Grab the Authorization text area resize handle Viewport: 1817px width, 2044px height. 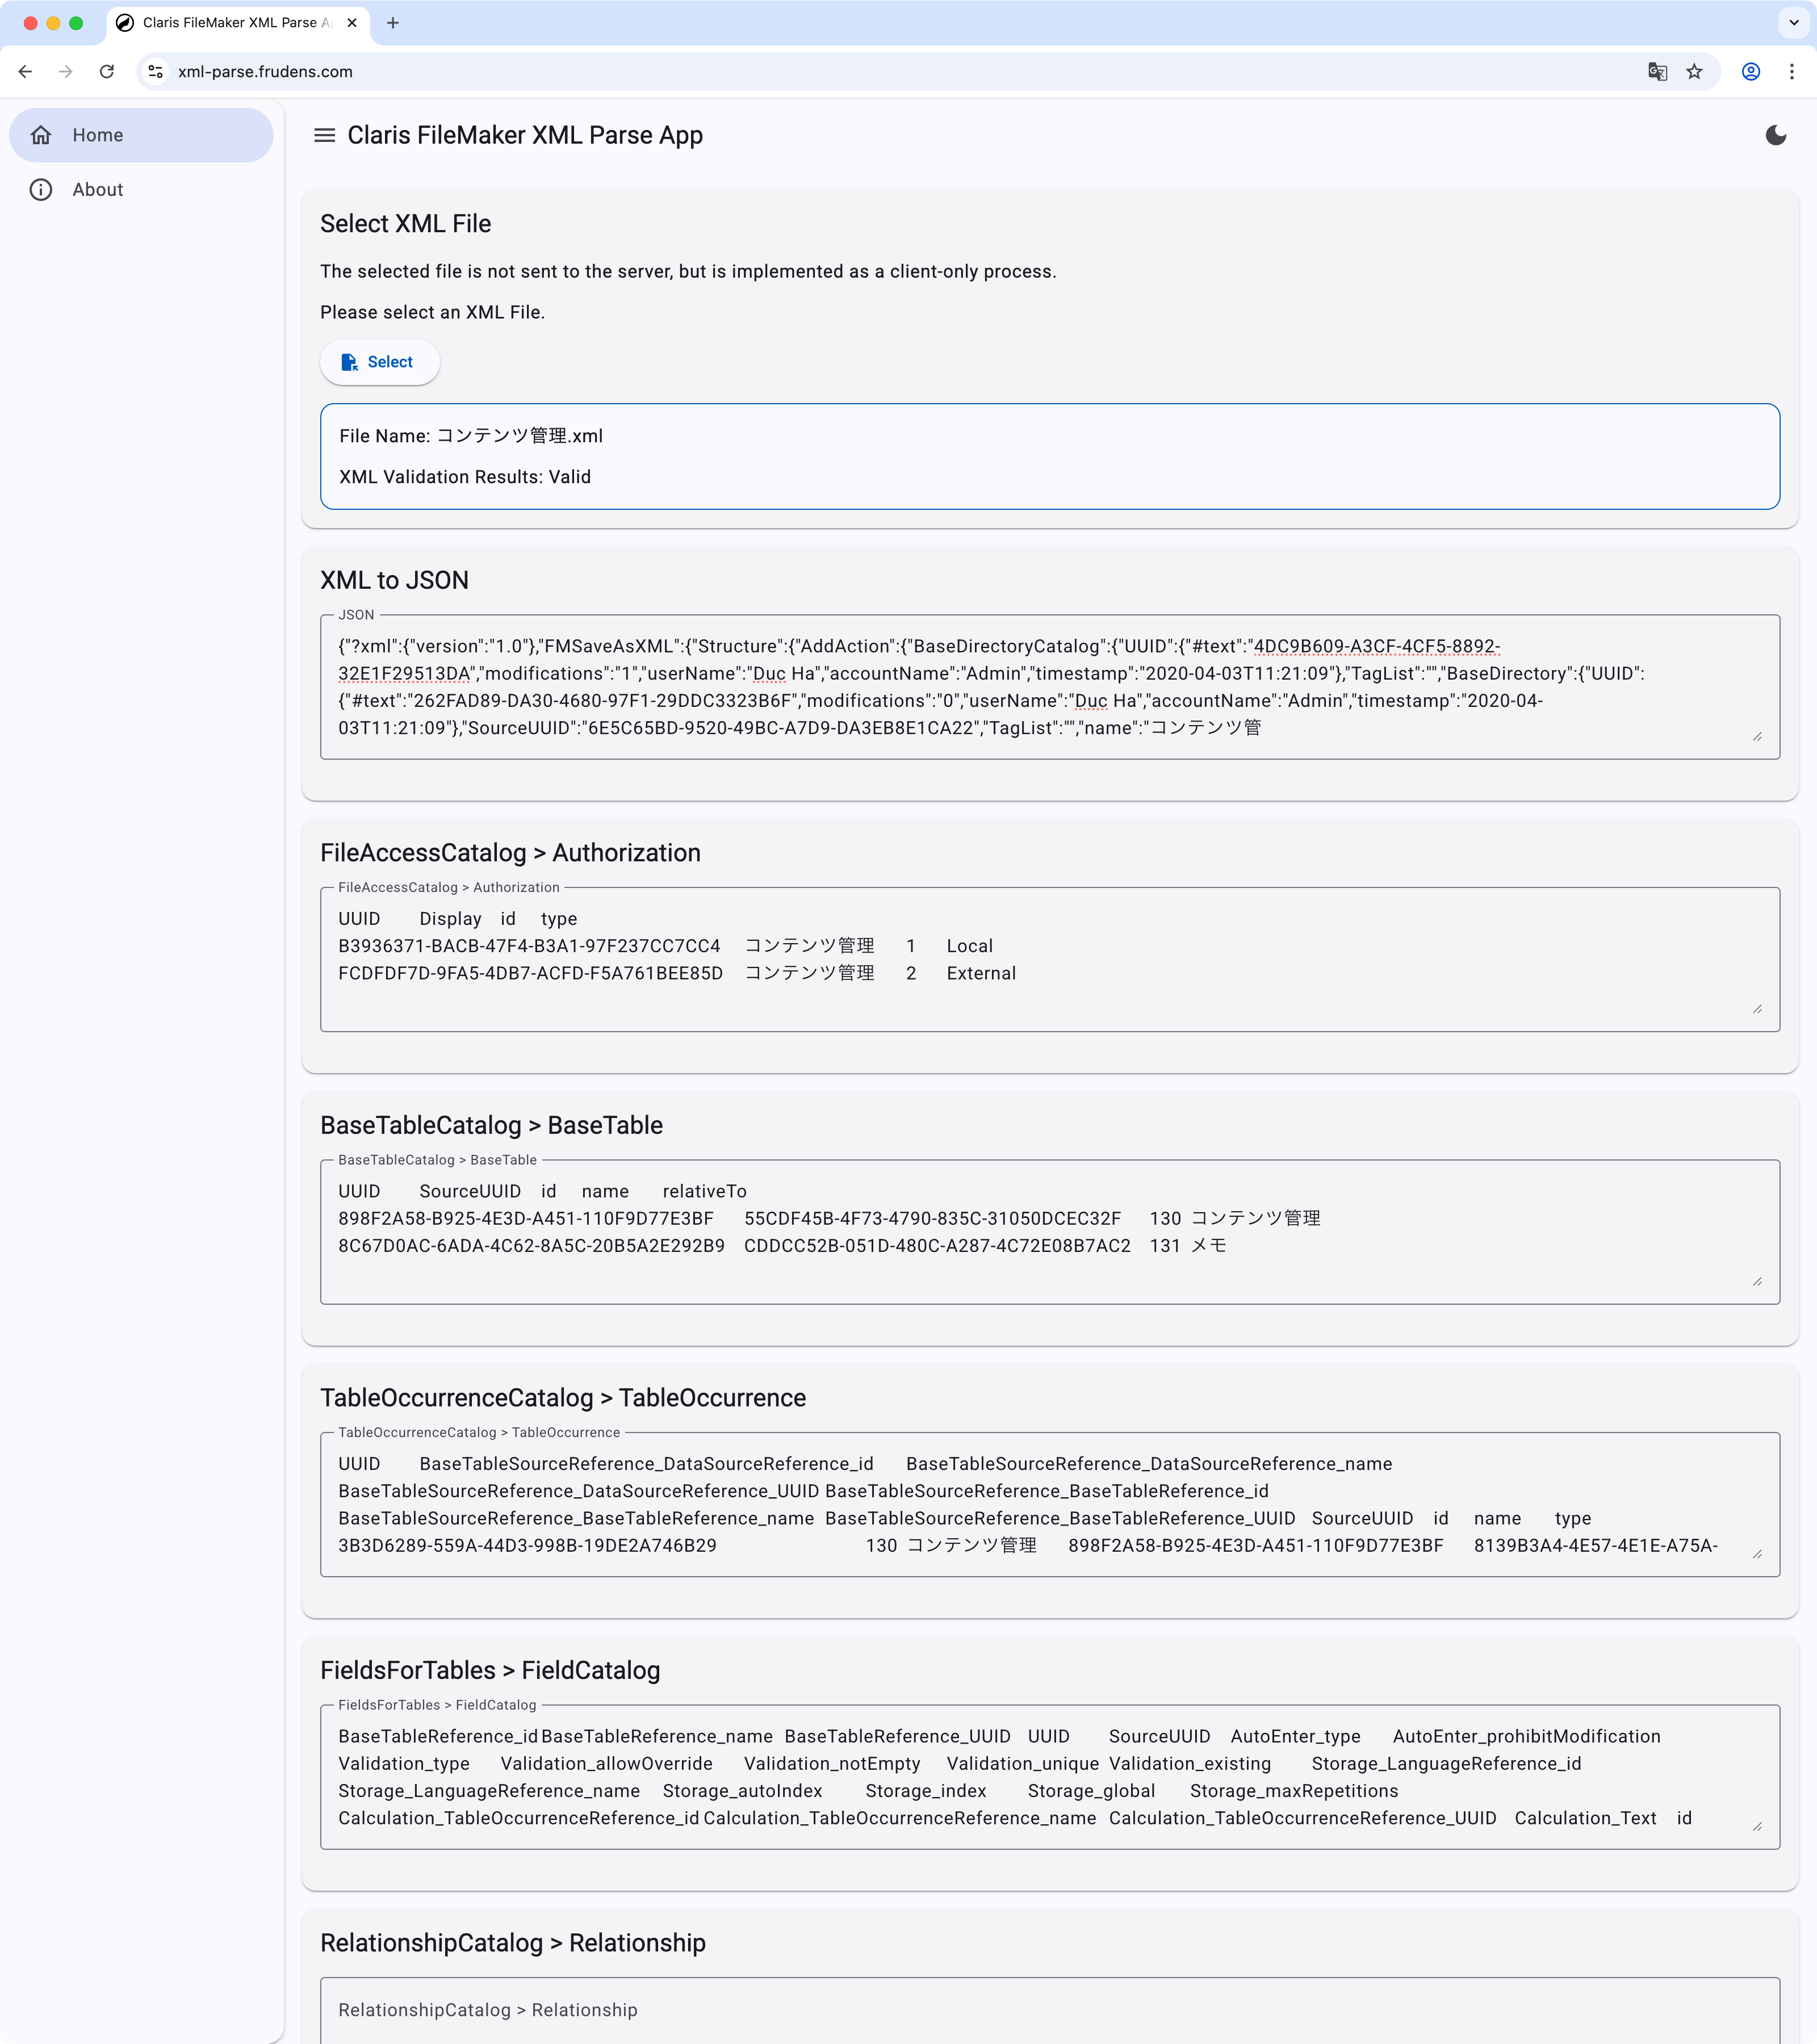click(x=1757, y=1009)
